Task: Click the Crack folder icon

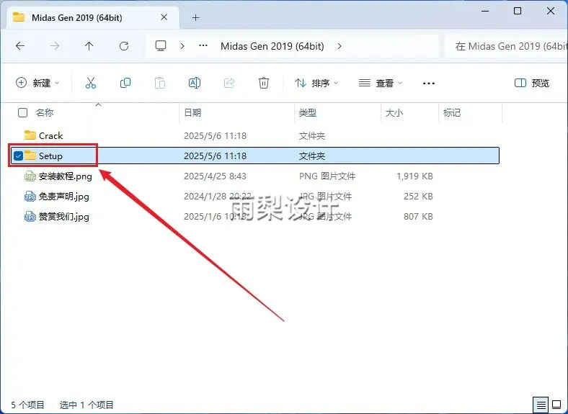Action: (30, 135)
